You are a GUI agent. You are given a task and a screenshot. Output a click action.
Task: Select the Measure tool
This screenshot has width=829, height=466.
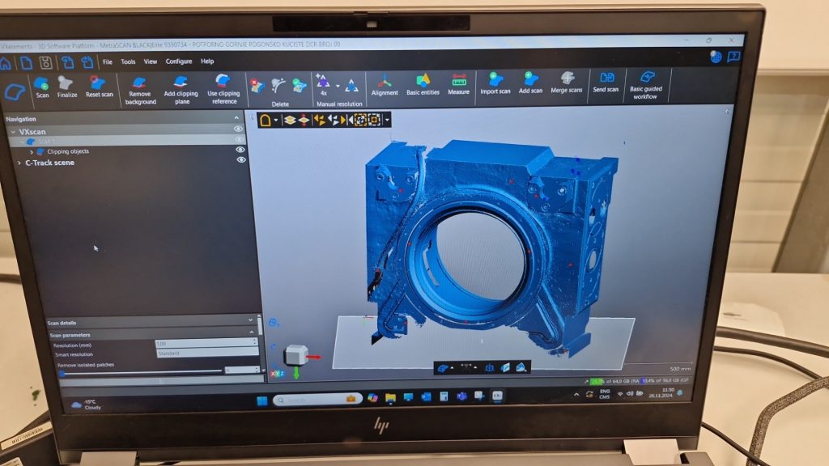(459, 83)
